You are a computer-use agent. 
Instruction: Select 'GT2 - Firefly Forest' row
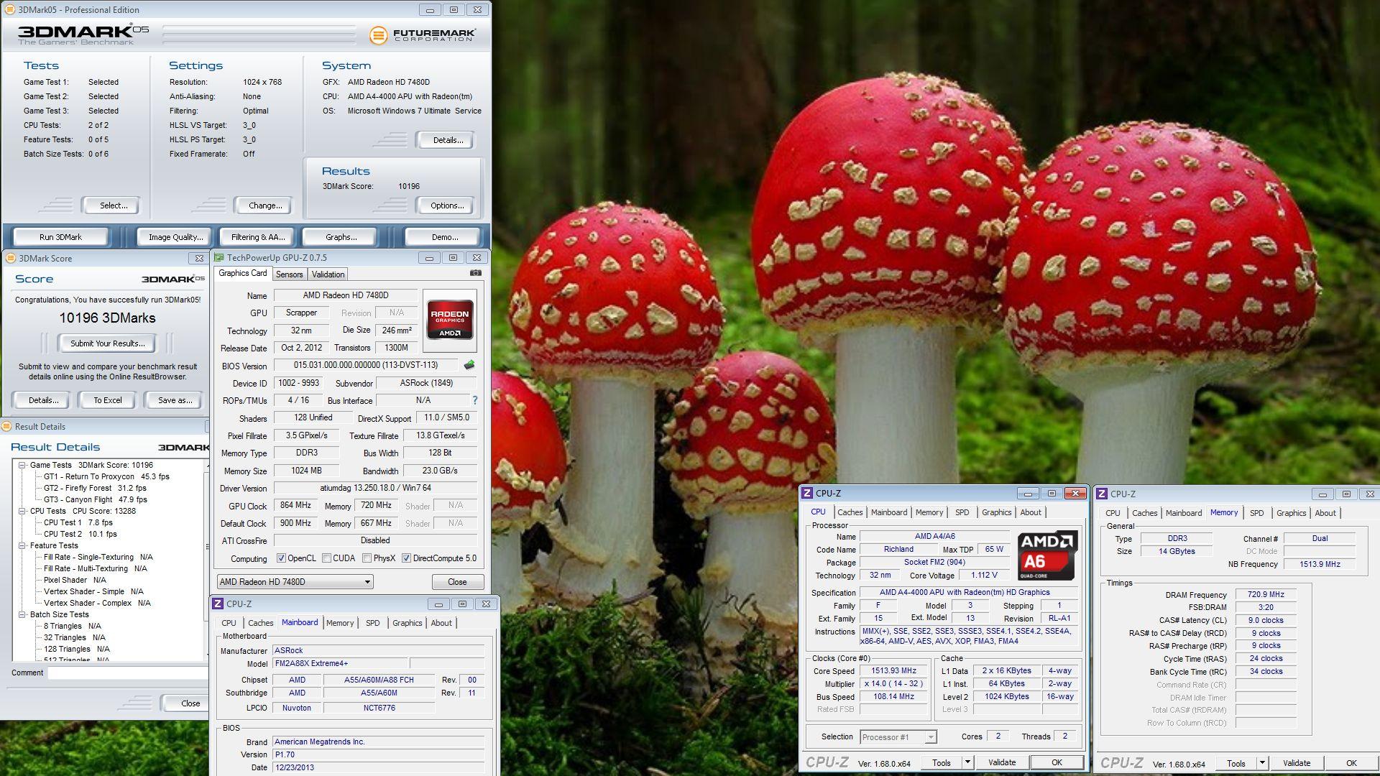[95, 488]
